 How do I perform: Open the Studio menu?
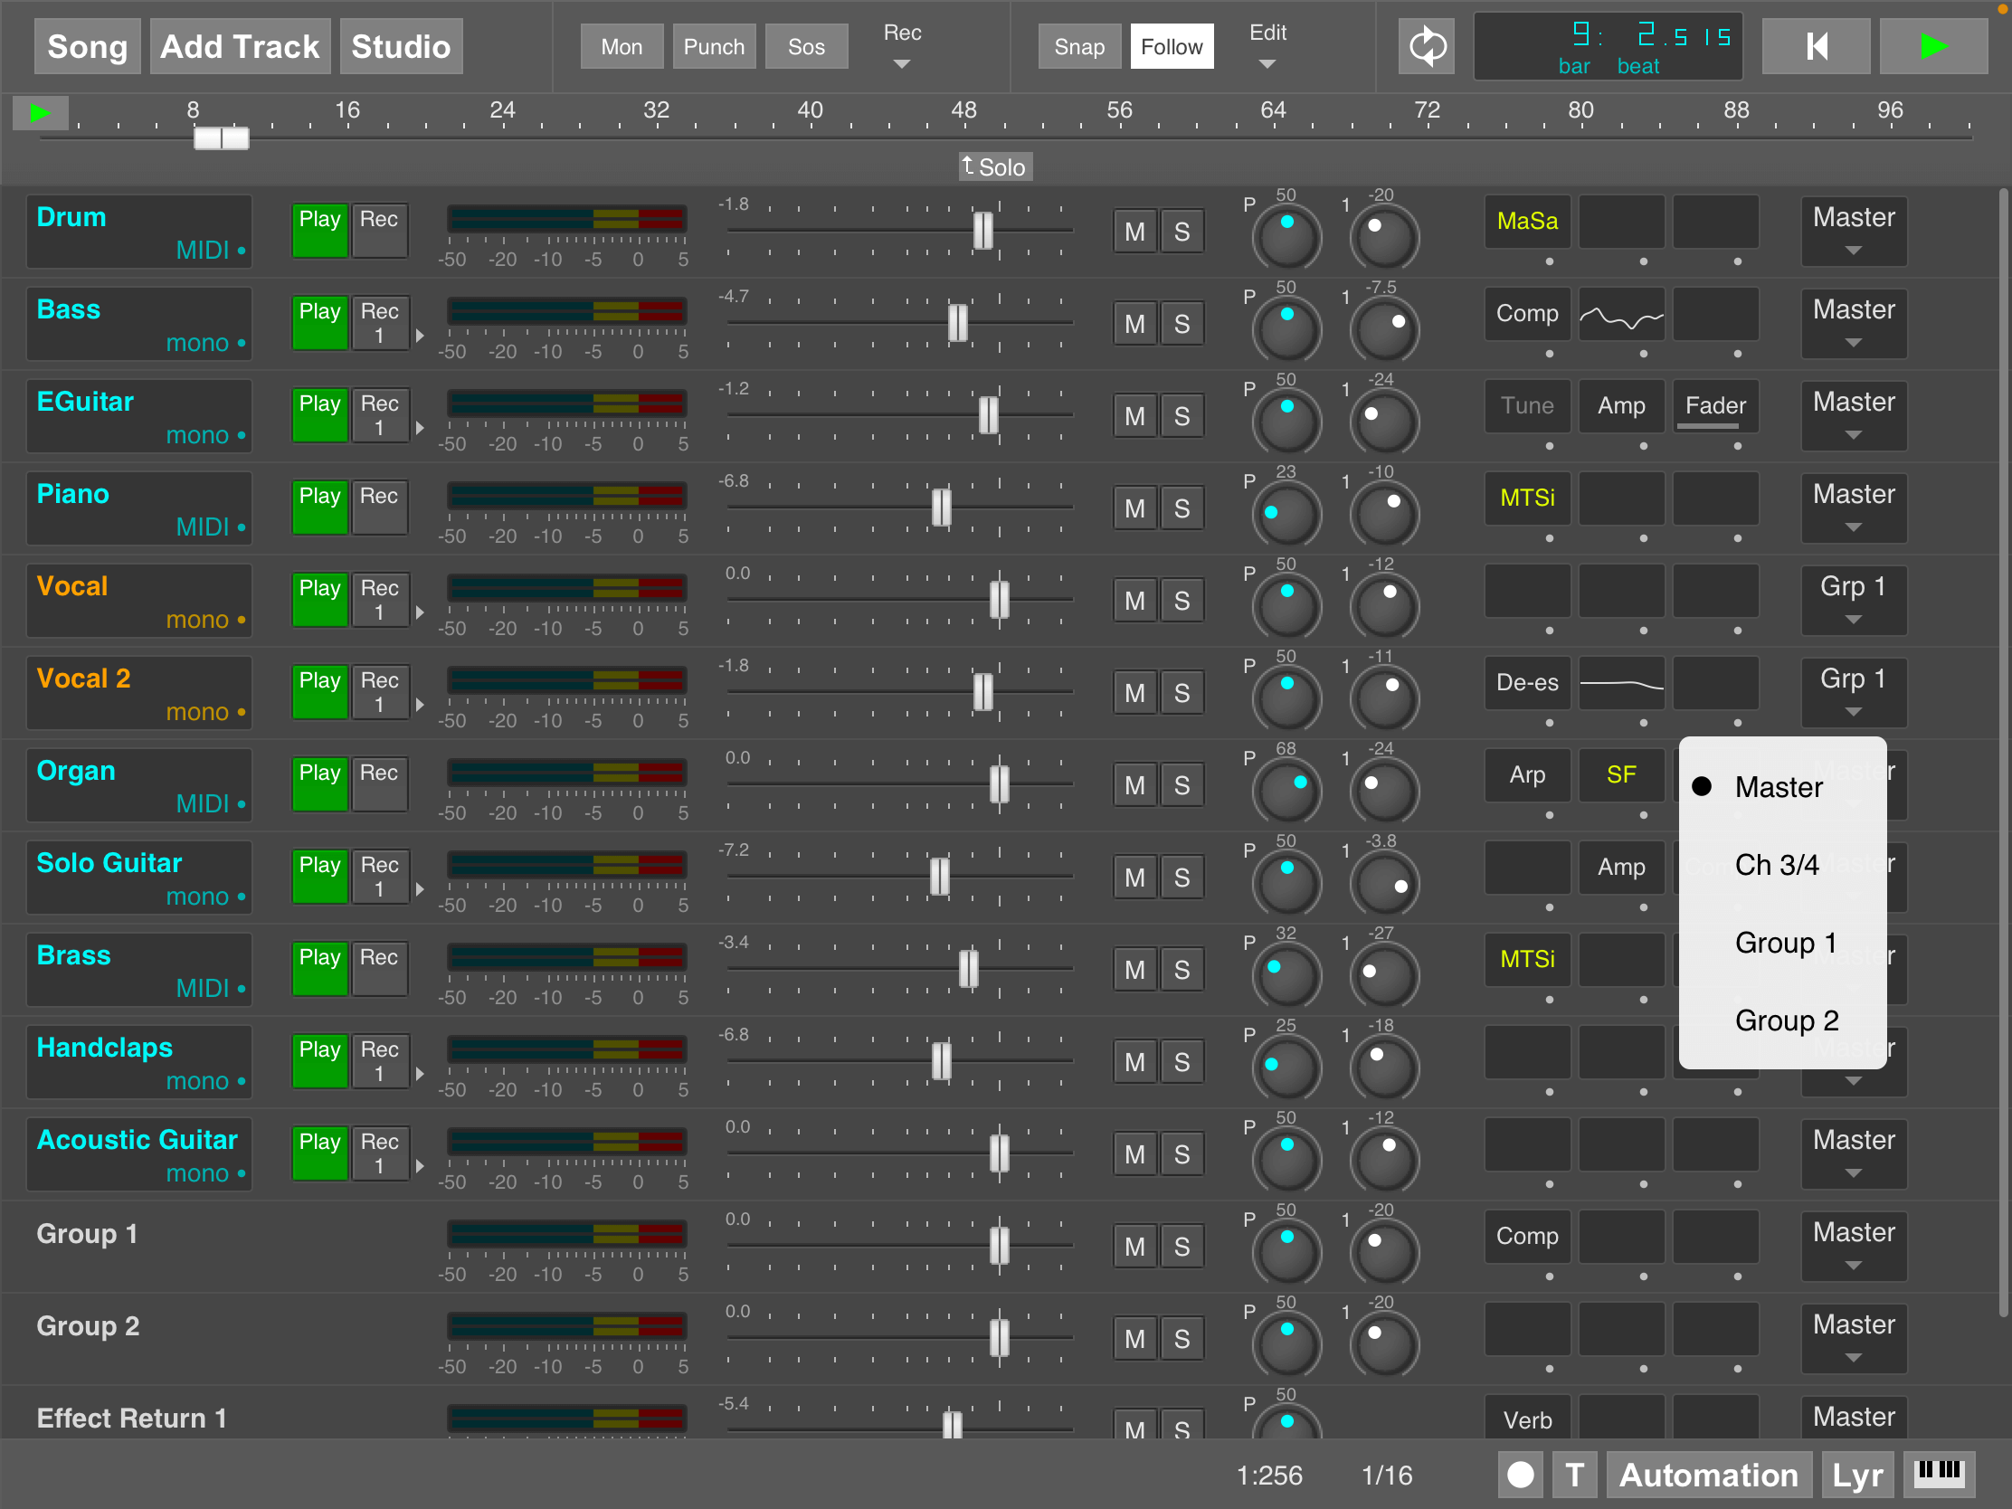pos(401,46)
